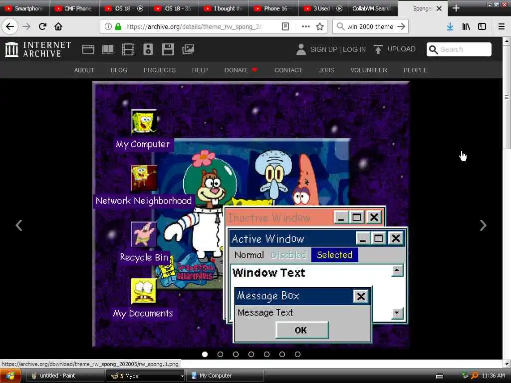Open the PEOPLE link
The image size is (511, 383).
point(415,70)
